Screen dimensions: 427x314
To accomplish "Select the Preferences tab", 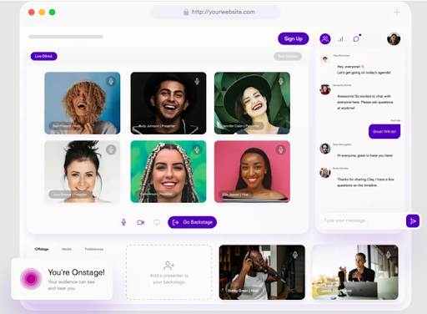I will click(94, 249).
